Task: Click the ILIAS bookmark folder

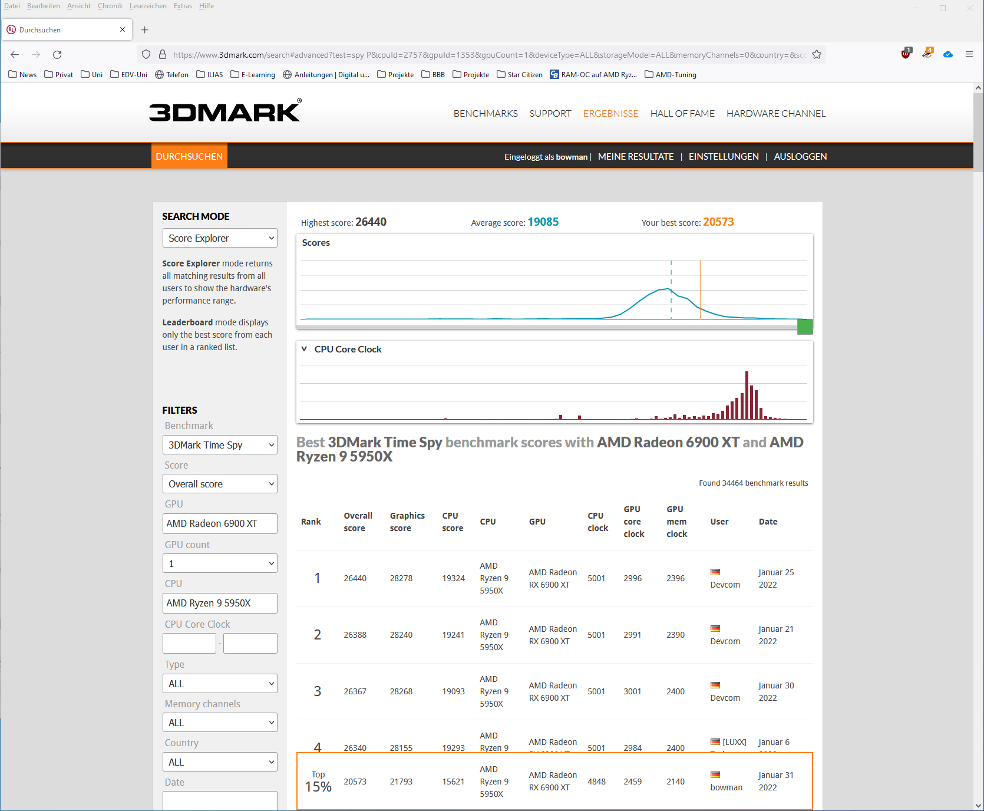Action: (210, 75)
